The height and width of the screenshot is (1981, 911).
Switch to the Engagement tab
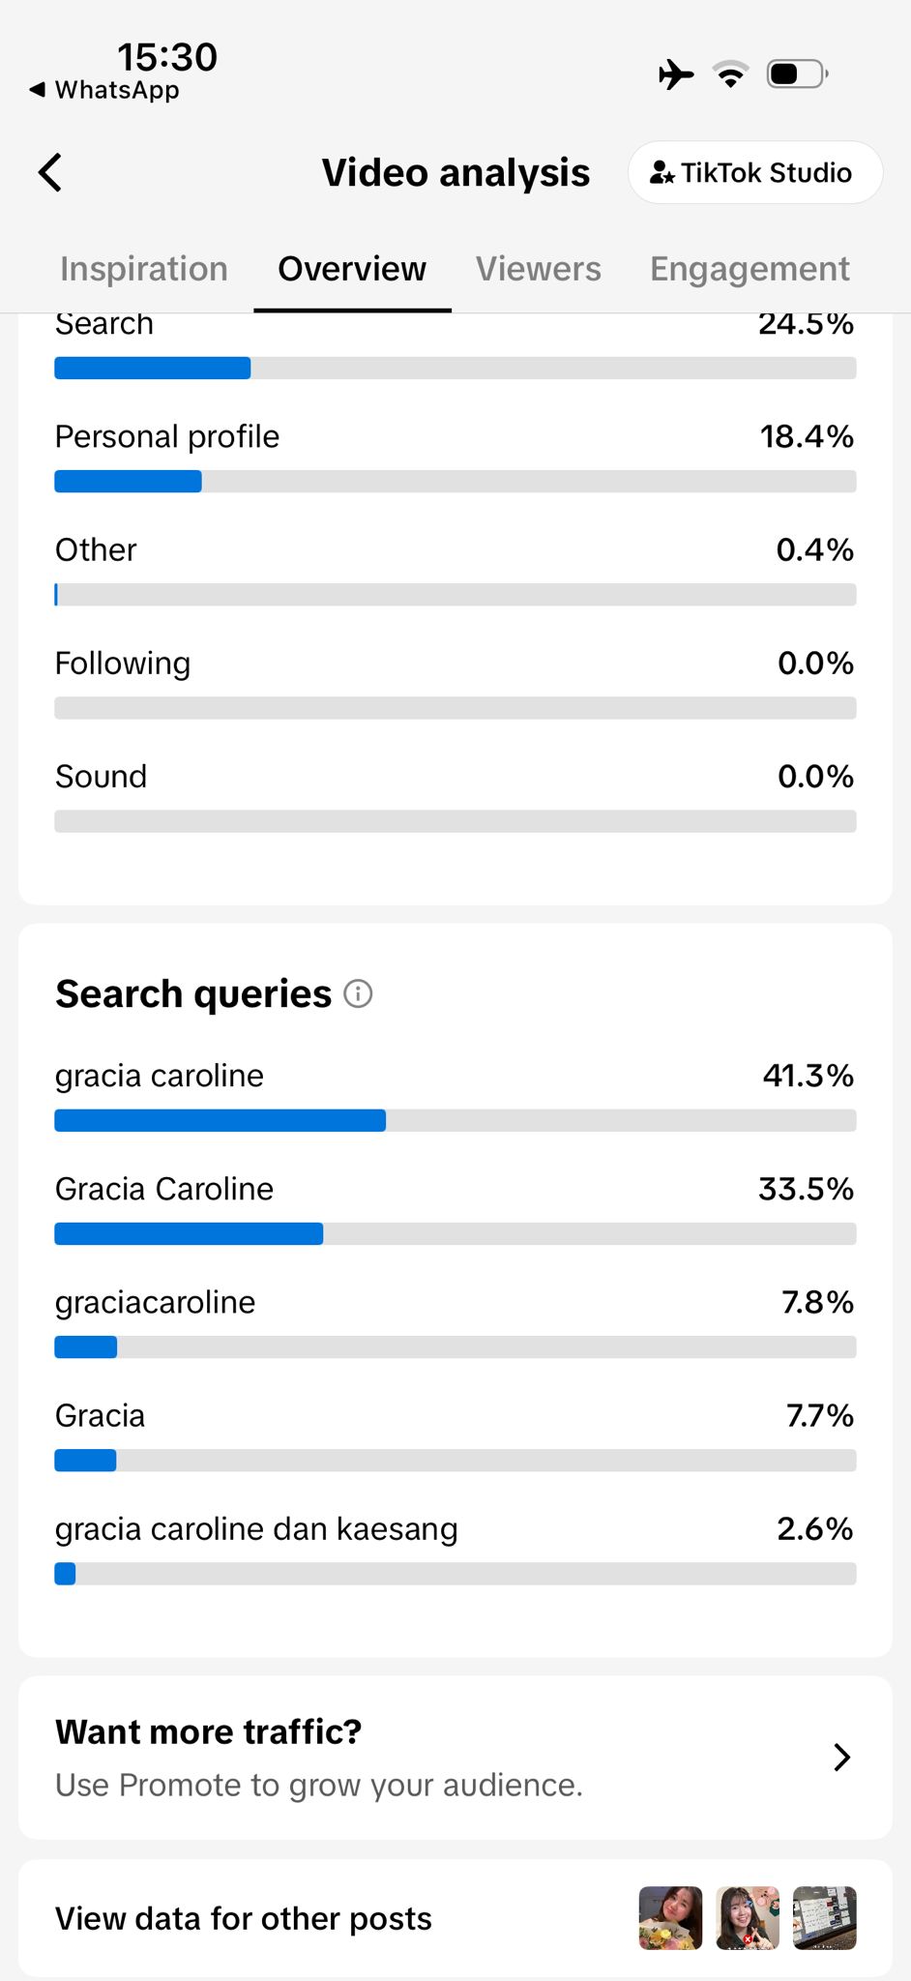(x=749, y=269)
